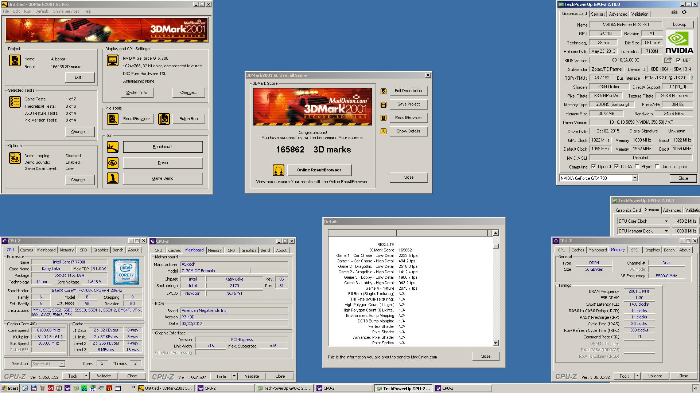
Task: Click the Display and CPU Settings monitor icon
Action: coord(113,60)
